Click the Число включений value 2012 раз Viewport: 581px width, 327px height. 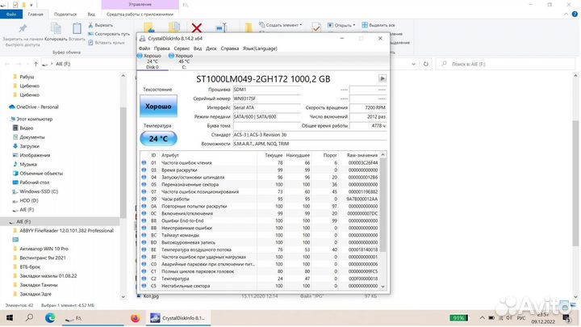368,116
